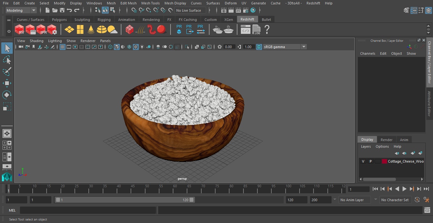The height and width of the screenshot is (223, 433).
Task: Play animation backwards button
Action: pos(397,189)
